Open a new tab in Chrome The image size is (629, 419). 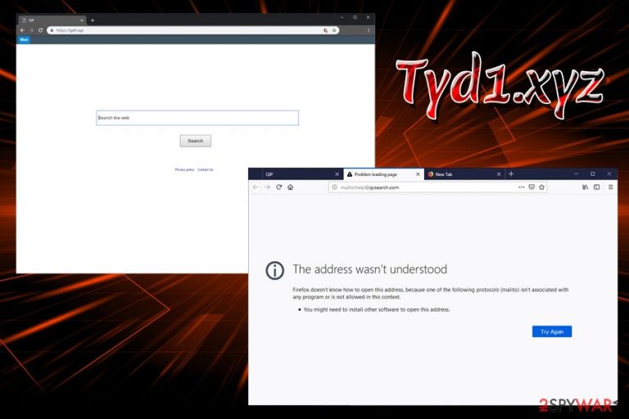93,20
